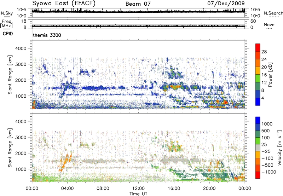Click the '18' frequency axis tick
The image size is (283, 196).
click(x=24, y=21)
